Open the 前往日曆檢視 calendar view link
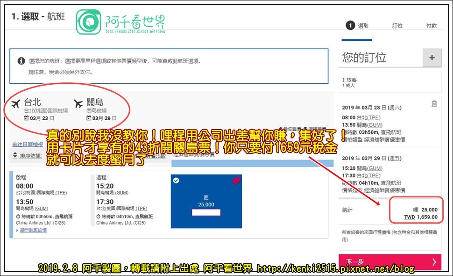453x276 pixels. point(28,144)
